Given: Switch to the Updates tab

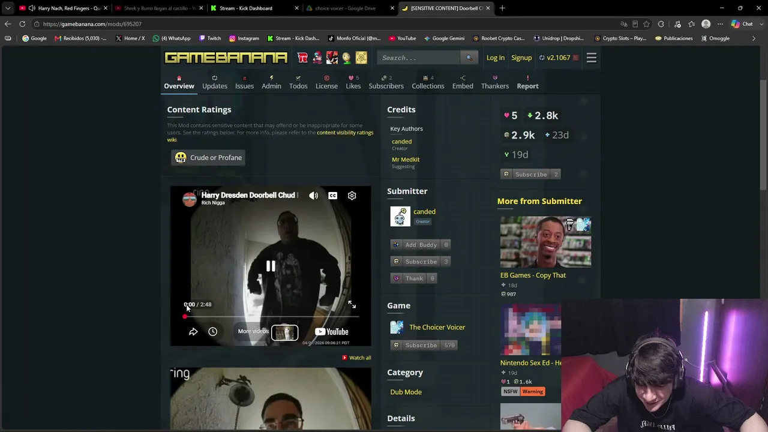Looking at the screenshot, I should pos(215,82).
